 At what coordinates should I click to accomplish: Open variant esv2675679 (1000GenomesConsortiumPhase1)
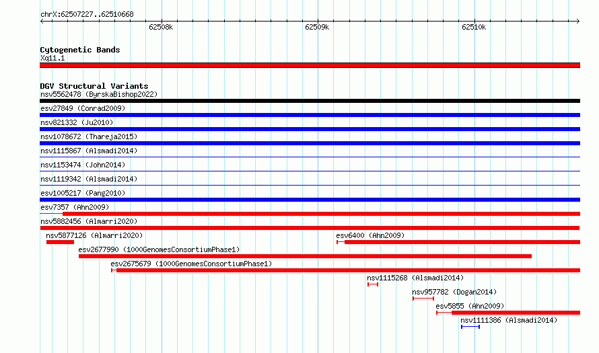[x=191, y=264]
